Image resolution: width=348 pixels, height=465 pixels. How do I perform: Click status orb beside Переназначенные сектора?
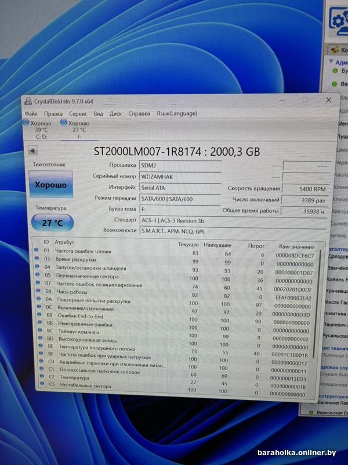coord(38,276)
